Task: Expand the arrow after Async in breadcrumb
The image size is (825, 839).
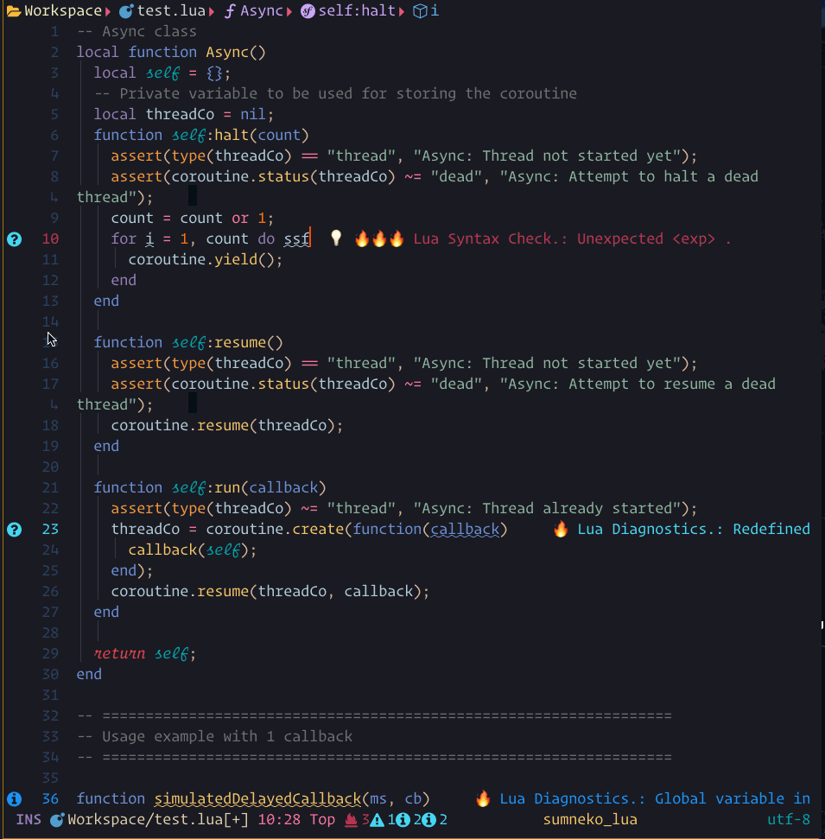Action: [x=289, y=11]
